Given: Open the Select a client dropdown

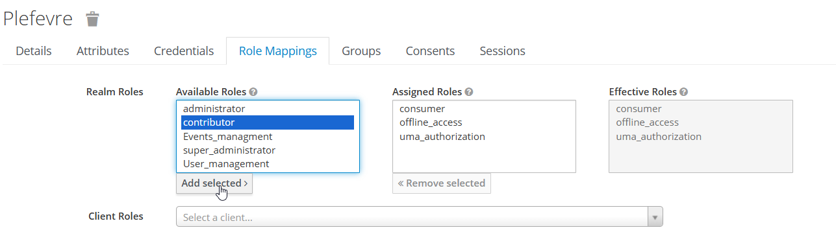Looking at the screenshot, I should (x=420, y=216).
